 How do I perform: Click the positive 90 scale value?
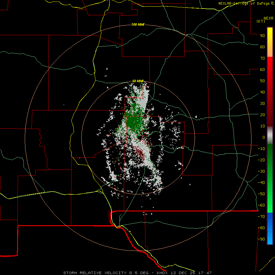click(x=262, y=36)
